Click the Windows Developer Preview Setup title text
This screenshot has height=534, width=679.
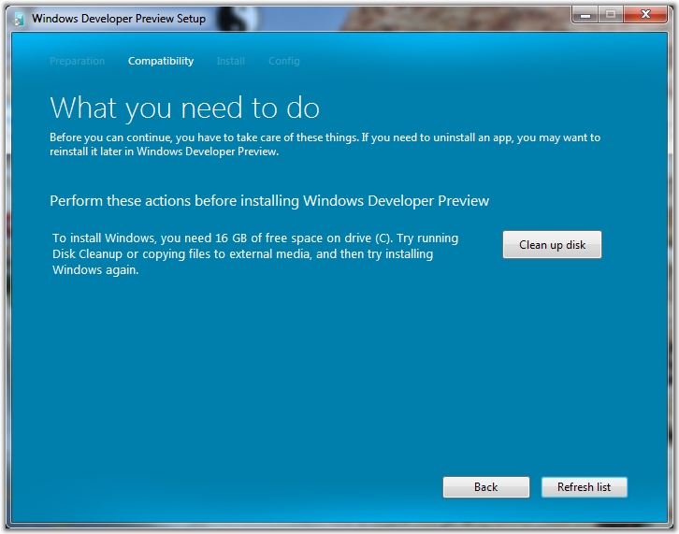(x=119, y=19)
